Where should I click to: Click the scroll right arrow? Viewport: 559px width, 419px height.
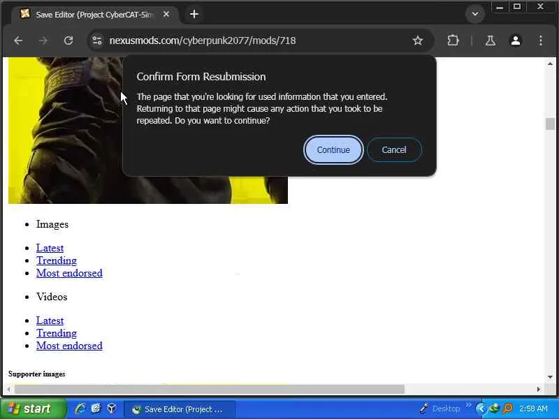539,389
